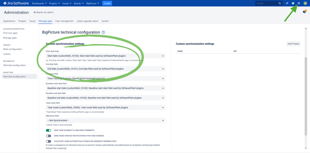The width and height of the screenshot is (310, 153).
Task: Open the Progress field dropdown
Action: pyautogui.click(x=106, y=78)
